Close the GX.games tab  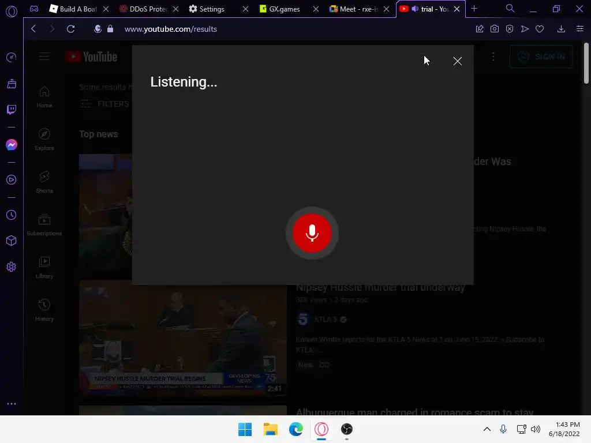[x=316, y=9]
